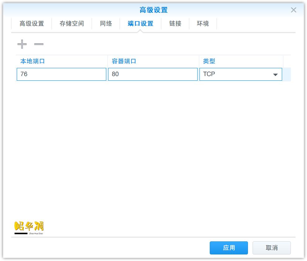Switch to the 网络 tab
307x261 pixels.
(106, 23)
